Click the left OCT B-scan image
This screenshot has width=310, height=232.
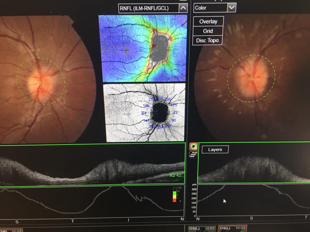tap(92, 165)
